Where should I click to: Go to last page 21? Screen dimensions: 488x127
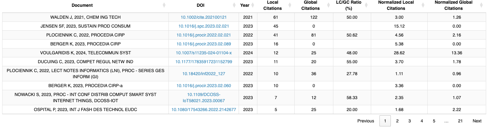(x=460, y=121)
